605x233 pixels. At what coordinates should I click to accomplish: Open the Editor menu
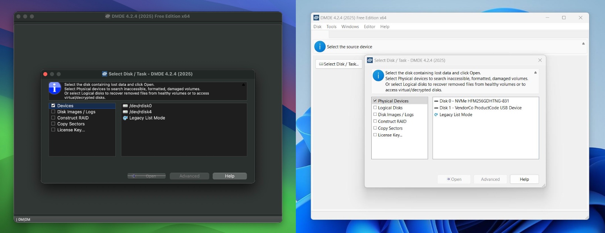pos(369,27)
